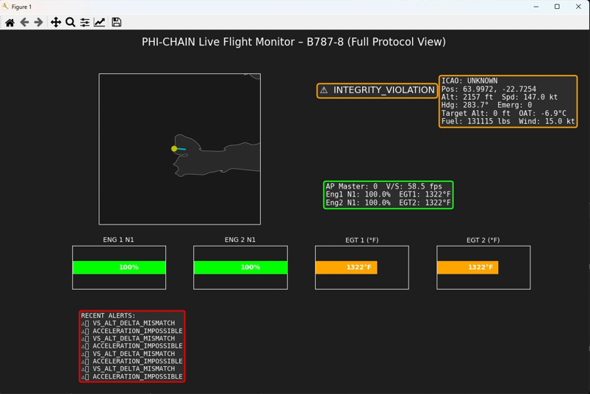The height and width of the screenshot is (394, 590).
Task: Minimize the Figure 1 window
Action: pyautogui.click(x=536, y=7)
